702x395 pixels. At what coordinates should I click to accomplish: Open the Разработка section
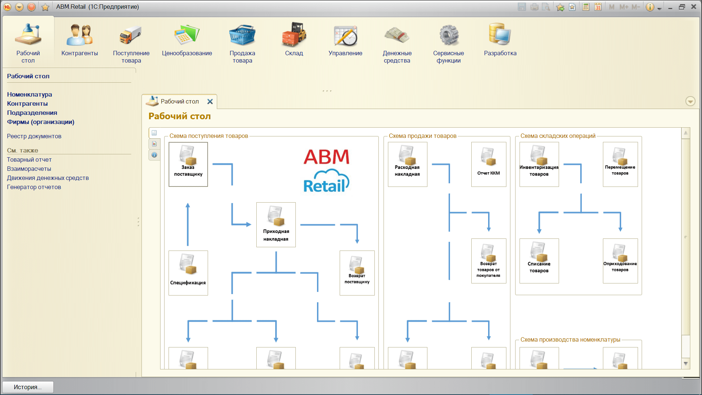tap(500, 39)
